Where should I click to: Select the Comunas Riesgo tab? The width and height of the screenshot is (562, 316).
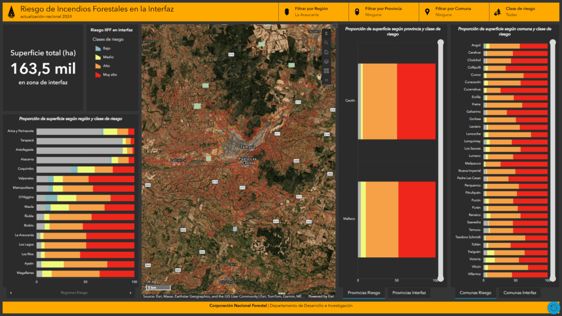tap(474, 293)
